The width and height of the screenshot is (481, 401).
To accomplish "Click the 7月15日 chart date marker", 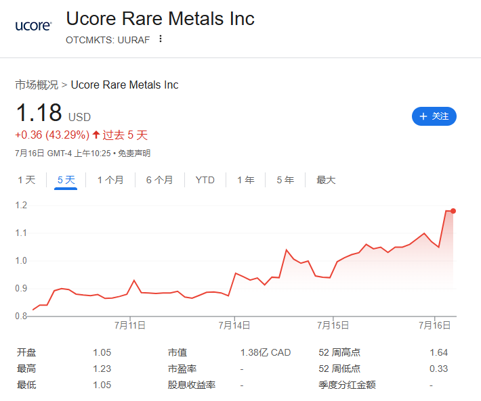I will tap(333, 325).
